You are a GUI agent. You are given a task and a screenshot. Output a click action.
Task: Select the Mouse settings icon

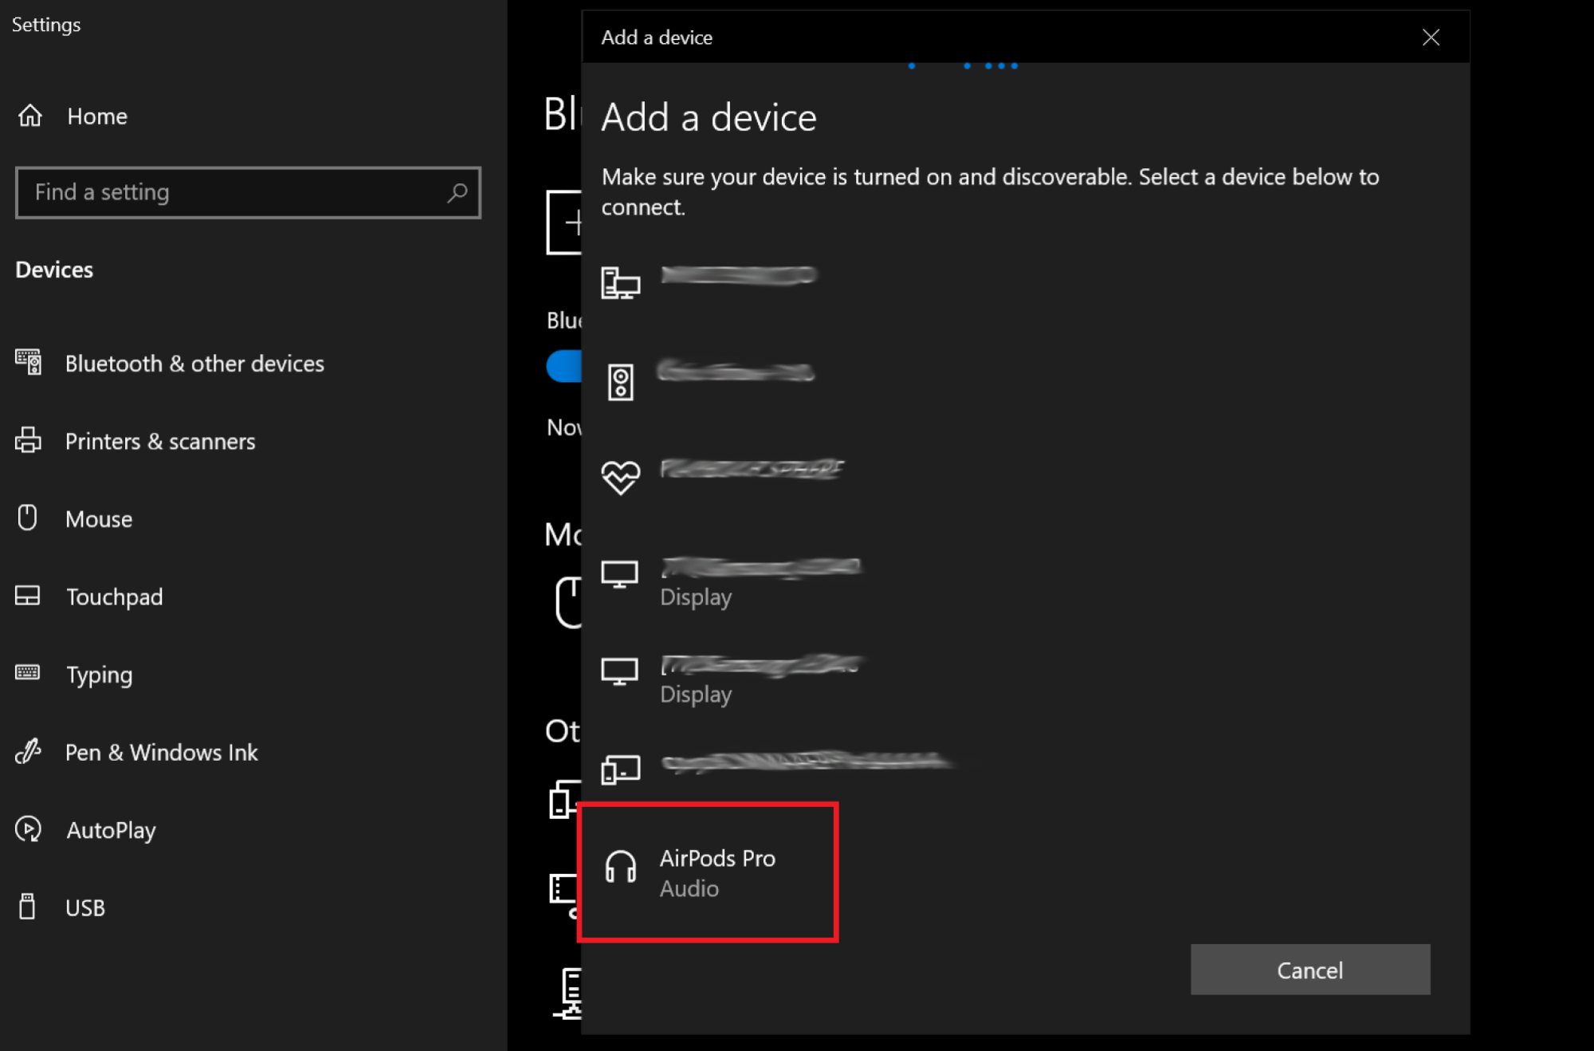[x=28, y=518]
